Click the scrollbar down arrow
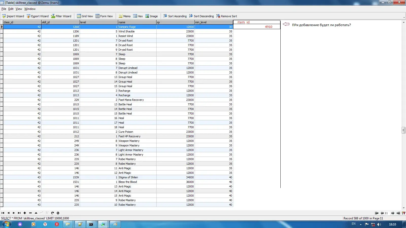 [x=403, y=208]
